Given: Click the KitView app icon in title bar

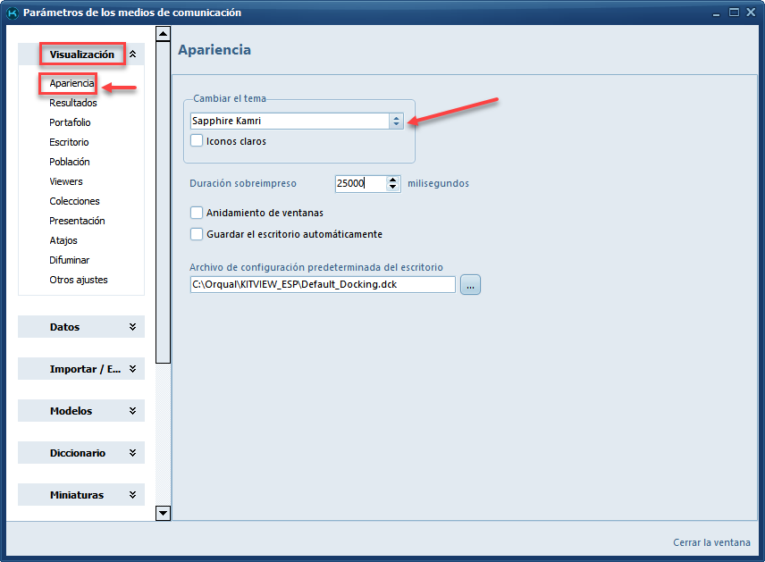Looking at the screenshot, I should (x=13, y=13).
